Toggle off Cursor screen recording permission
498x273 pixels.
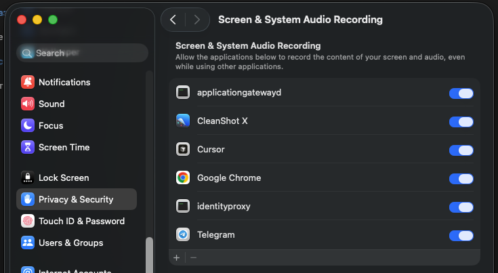(461, 150)
